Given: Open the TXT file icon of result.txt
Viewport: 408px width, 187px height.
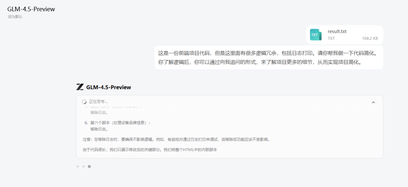Looking at the screenshot, I should click(316, 35).
